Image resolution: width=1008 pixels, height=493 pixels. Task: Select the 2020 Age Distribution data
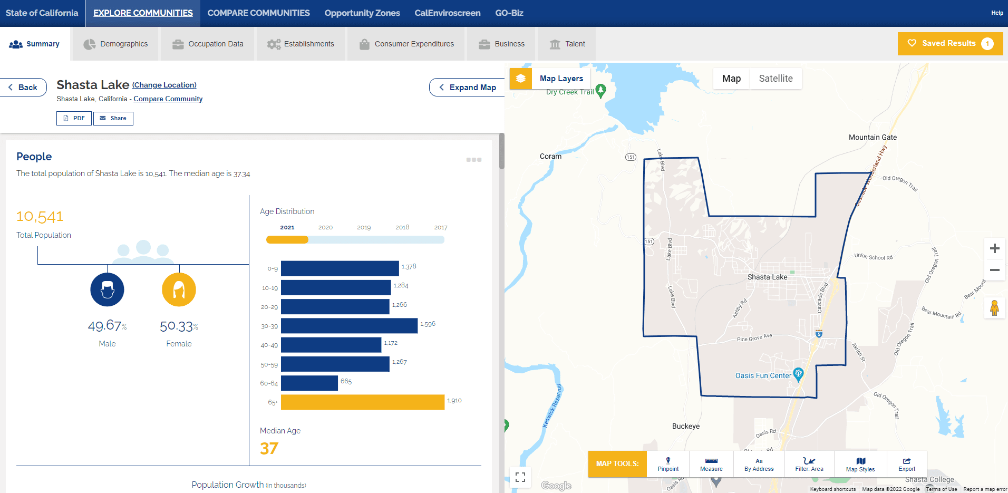click(x=325, y=227)
